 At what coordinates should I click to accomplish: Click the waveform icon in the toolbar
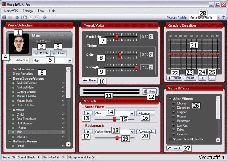31,17
